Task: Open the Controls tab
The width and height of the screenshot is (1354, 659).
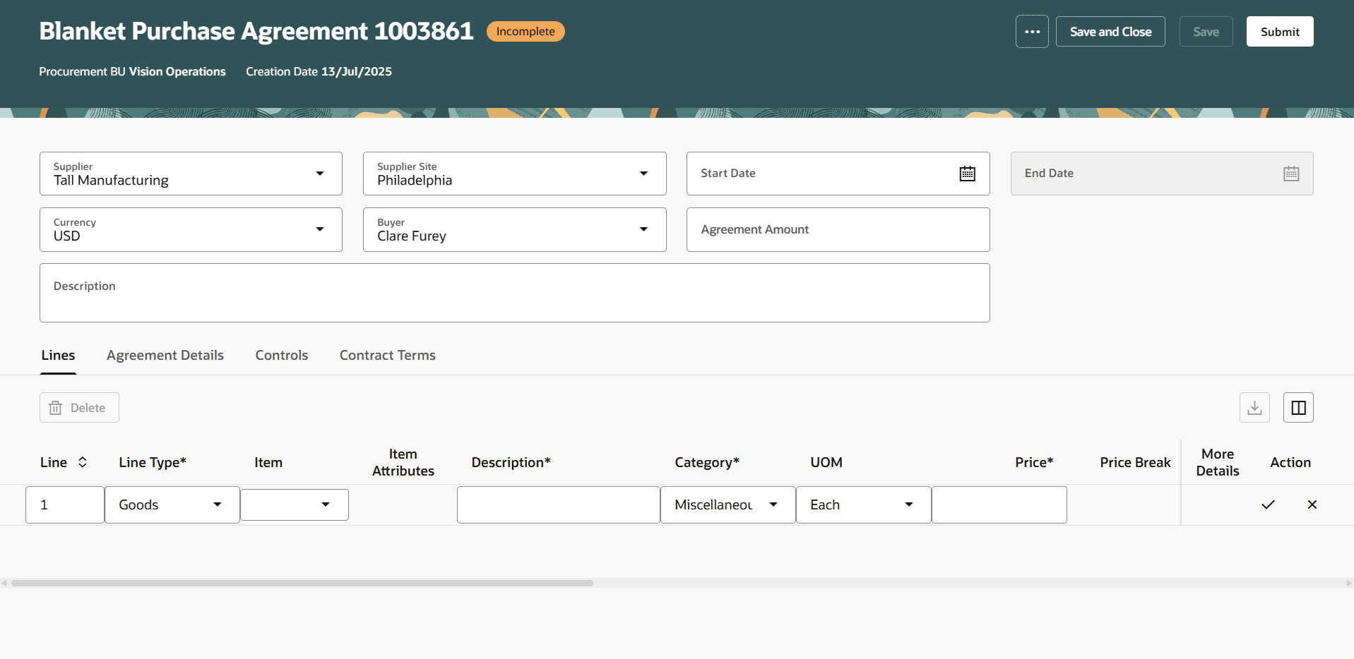Action: [282, 356]
